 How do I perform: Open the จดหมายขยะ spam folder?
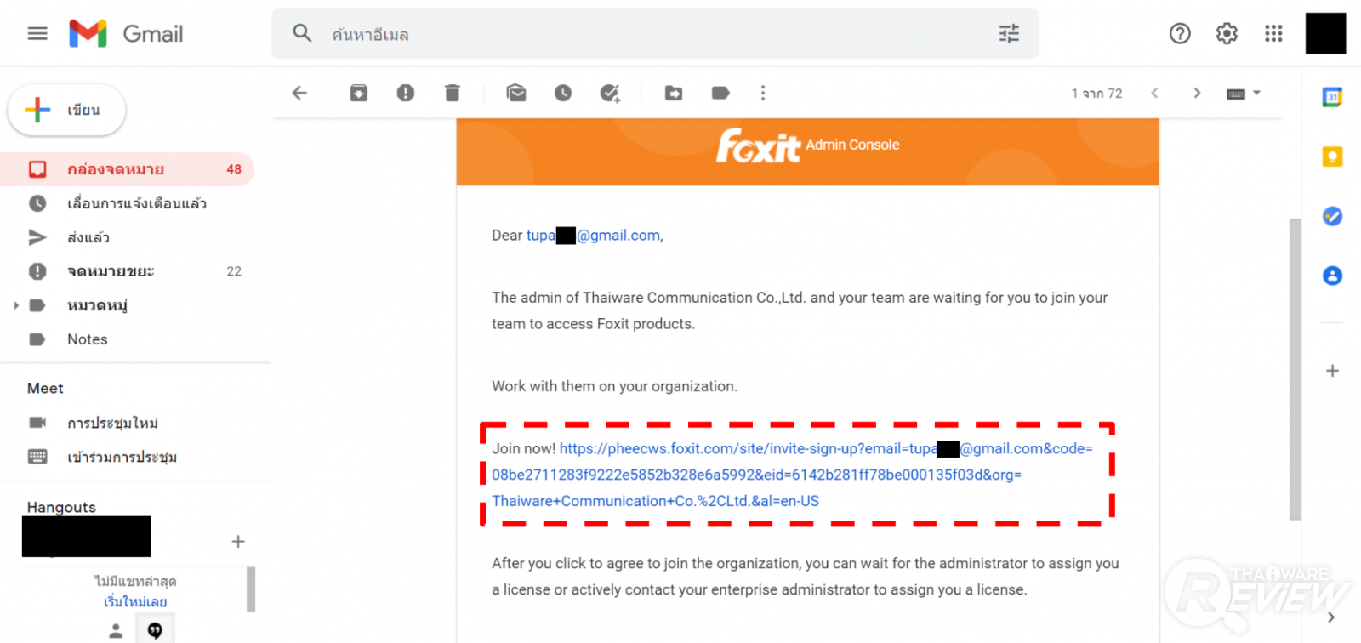point(111,271)
